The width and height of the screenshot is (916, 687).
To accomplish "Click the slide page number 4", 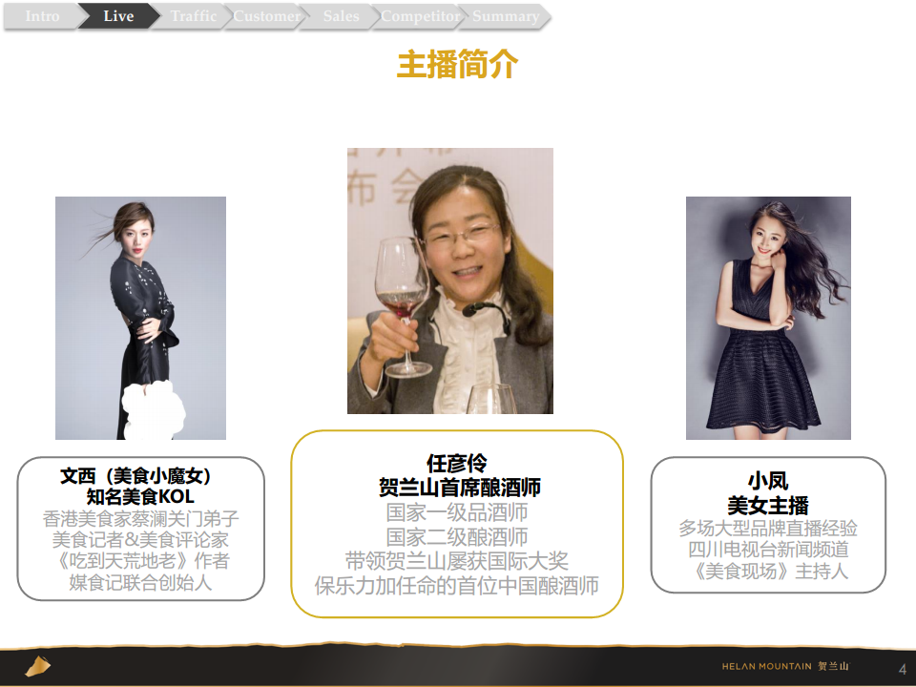I will [x=902, y=669].
